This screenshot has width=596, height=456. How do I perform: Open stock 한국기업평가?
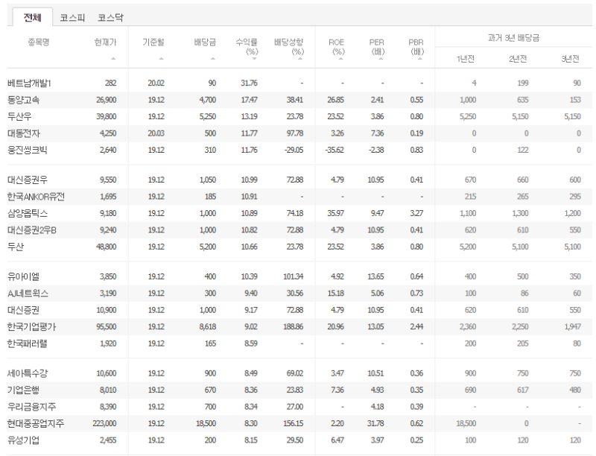coord(31,327)
